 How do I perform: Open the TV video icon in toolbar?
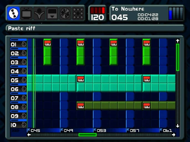26,14
